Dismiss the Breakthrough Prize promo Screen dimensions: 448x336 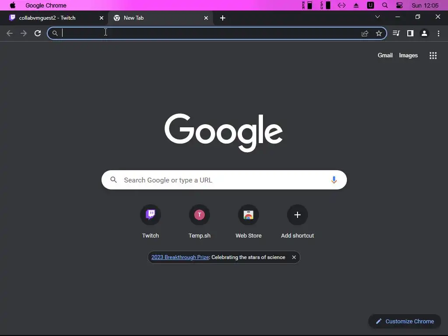294,257
